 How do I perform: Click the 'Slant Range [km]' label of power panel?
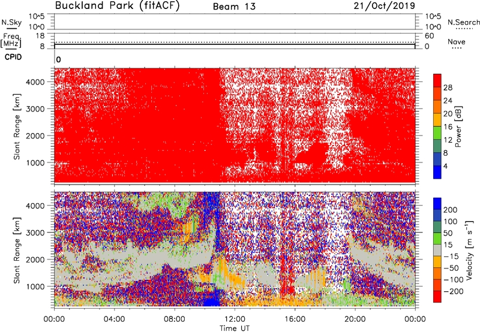coord(17,126)
